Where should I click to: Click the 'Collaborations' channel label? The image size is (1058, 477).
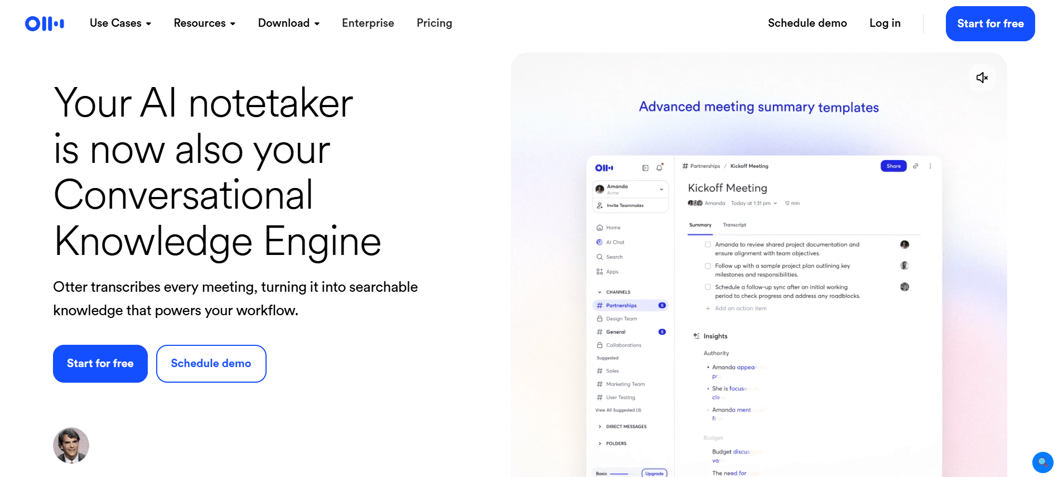pos(624,345)
